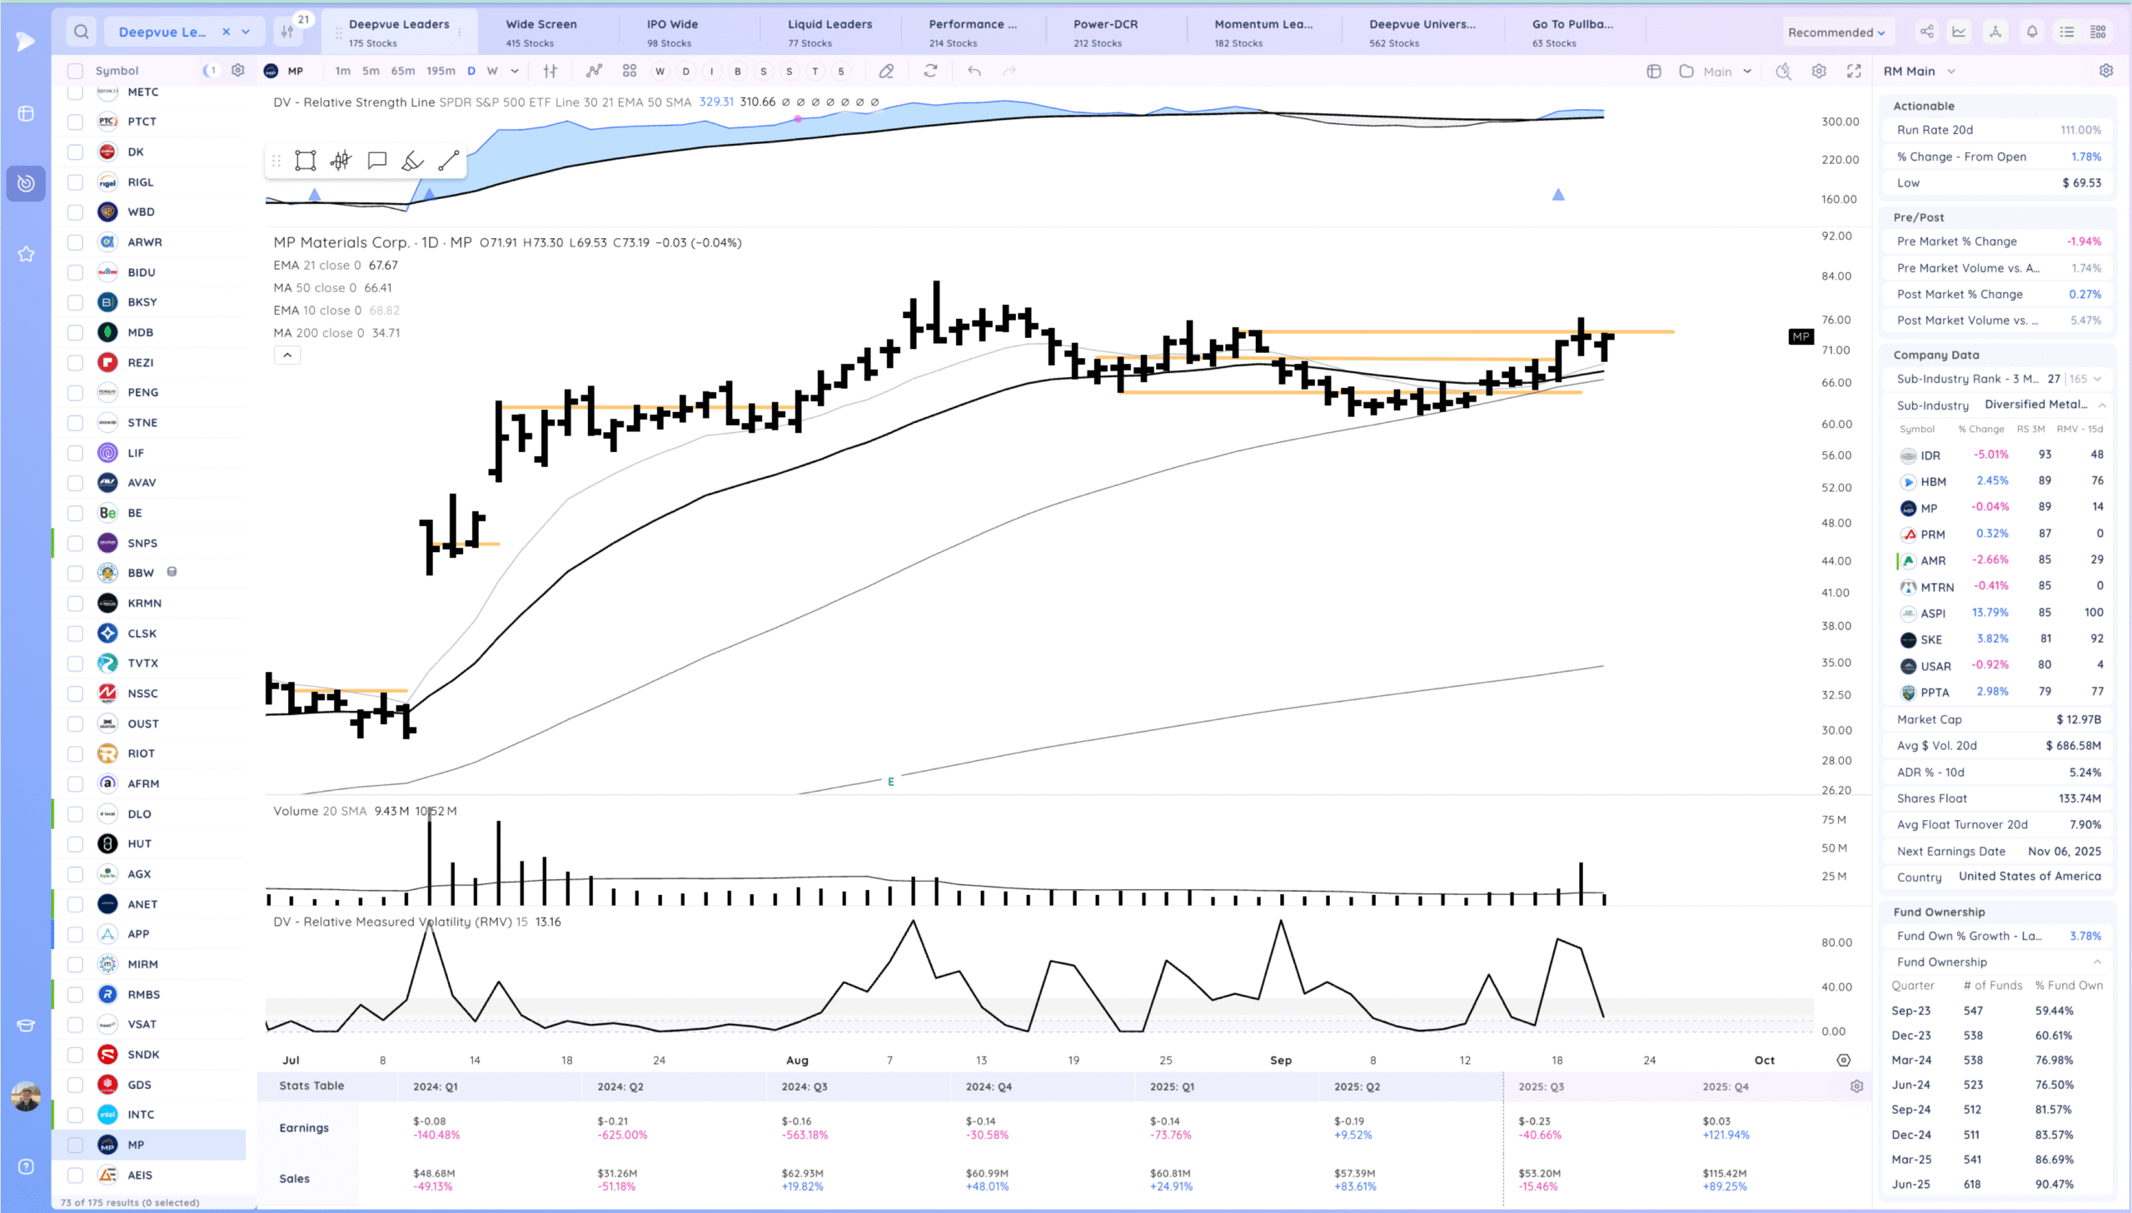Enter fullscreen chart mode

pos(1854,72)
